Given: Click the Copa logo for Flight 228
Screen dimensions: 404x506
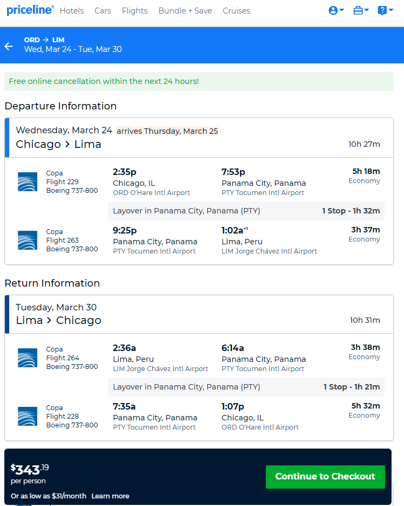Looking at the screenshot, I should coord(28,417).
